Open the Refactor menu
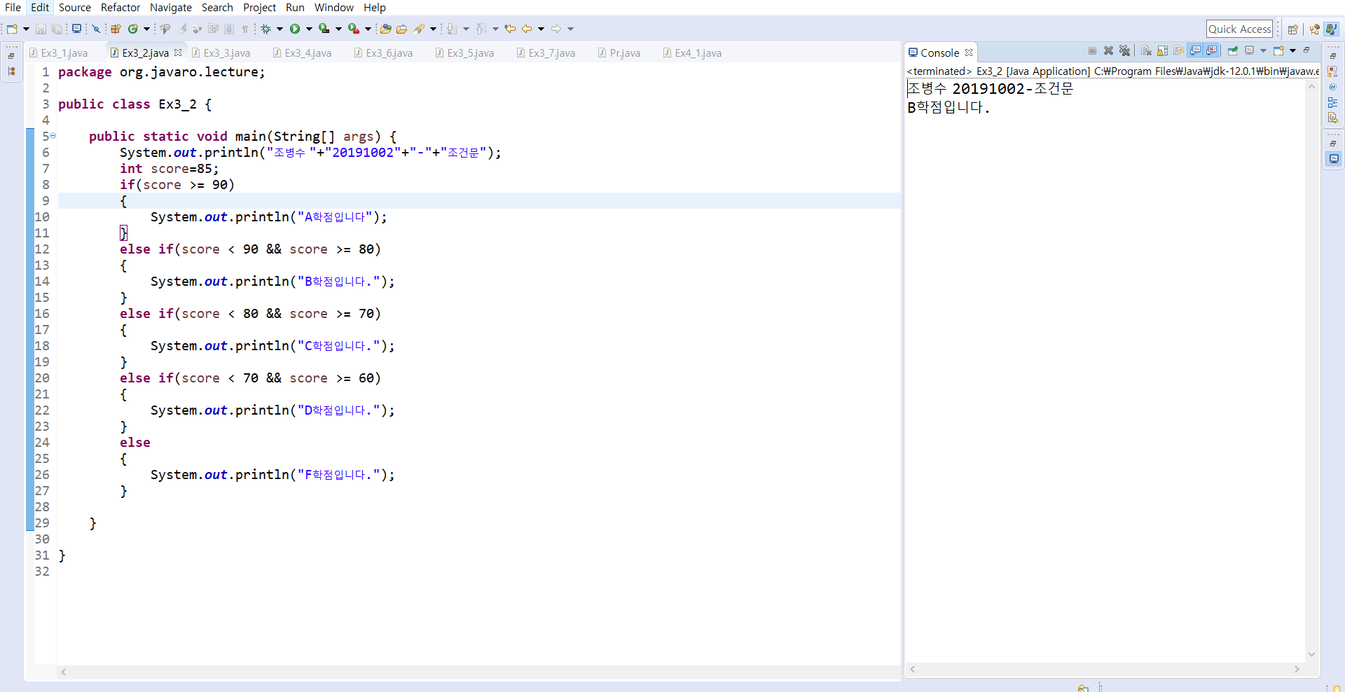This screenshot has width=1345, height=692. [120, 7]
